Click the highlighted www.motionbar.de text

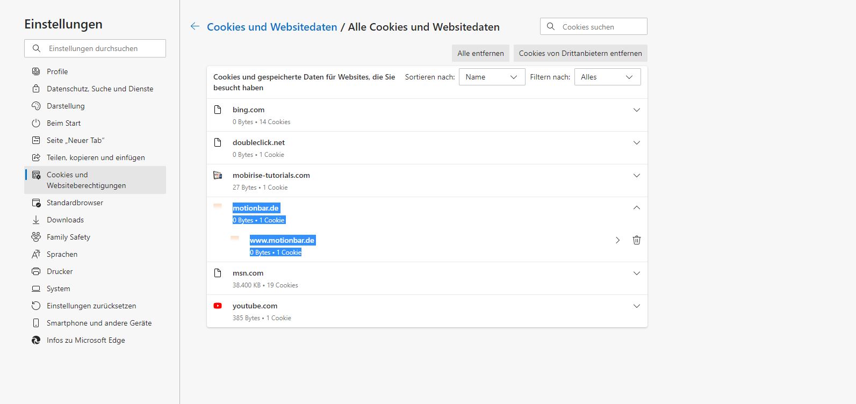[282, 240]
